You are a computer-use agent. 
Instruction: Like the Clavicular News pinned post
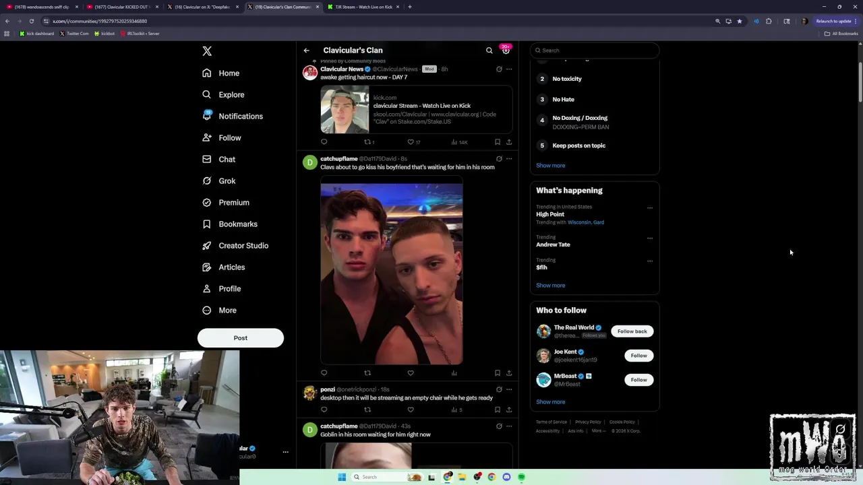coord(413,142)
